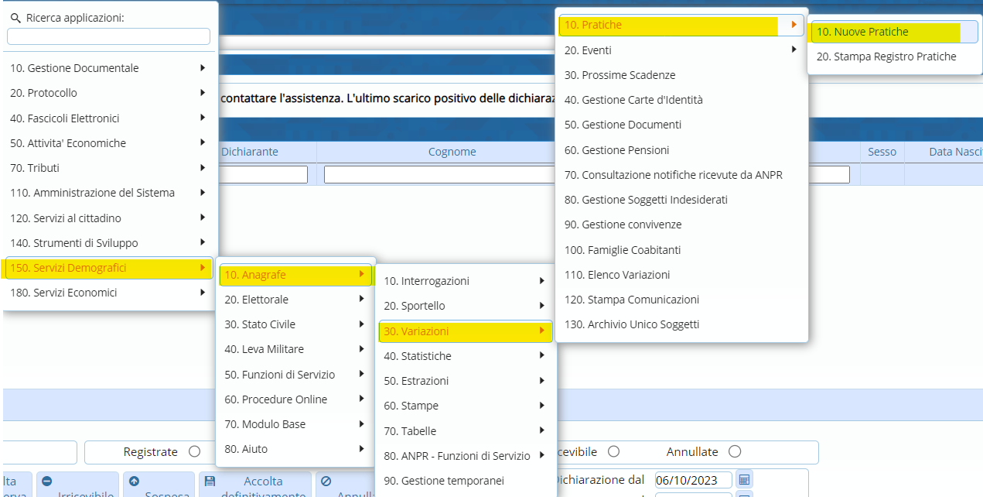Click the Irricevibile button minus icon
Screen dimensions: 983x497
(x=47, y=481)
